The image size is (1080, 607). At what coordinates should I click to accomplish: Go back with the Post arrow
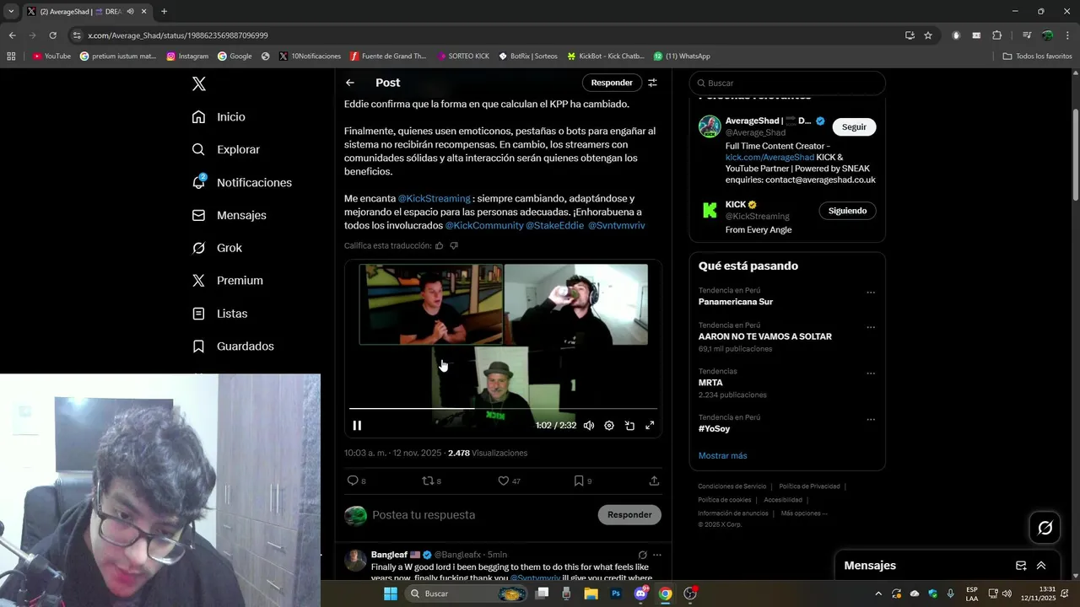click(x=350, y=83)
